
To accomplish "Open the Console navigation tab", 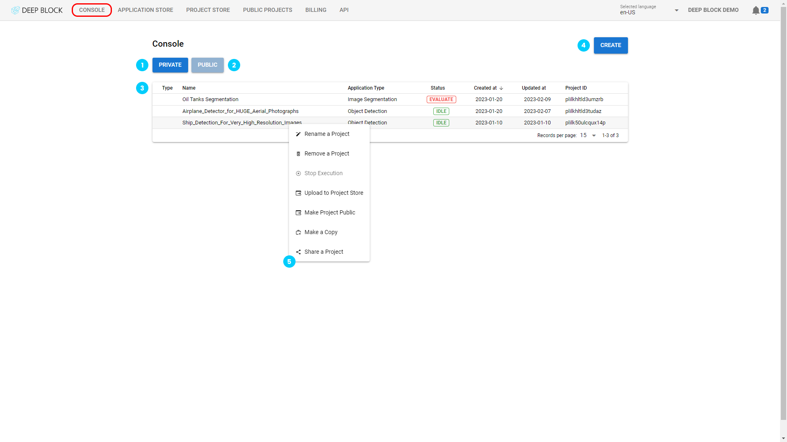I will pos(92,10).
